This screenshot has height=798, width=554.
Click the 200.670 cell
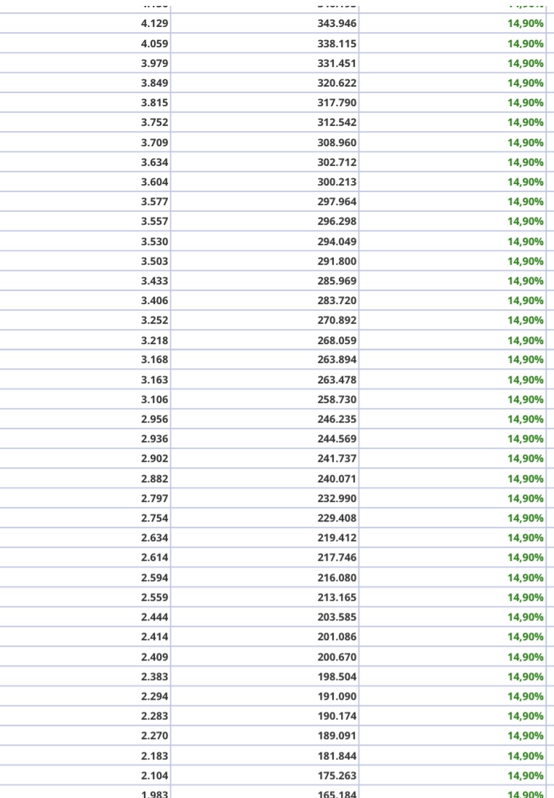[x=337, y=657]
